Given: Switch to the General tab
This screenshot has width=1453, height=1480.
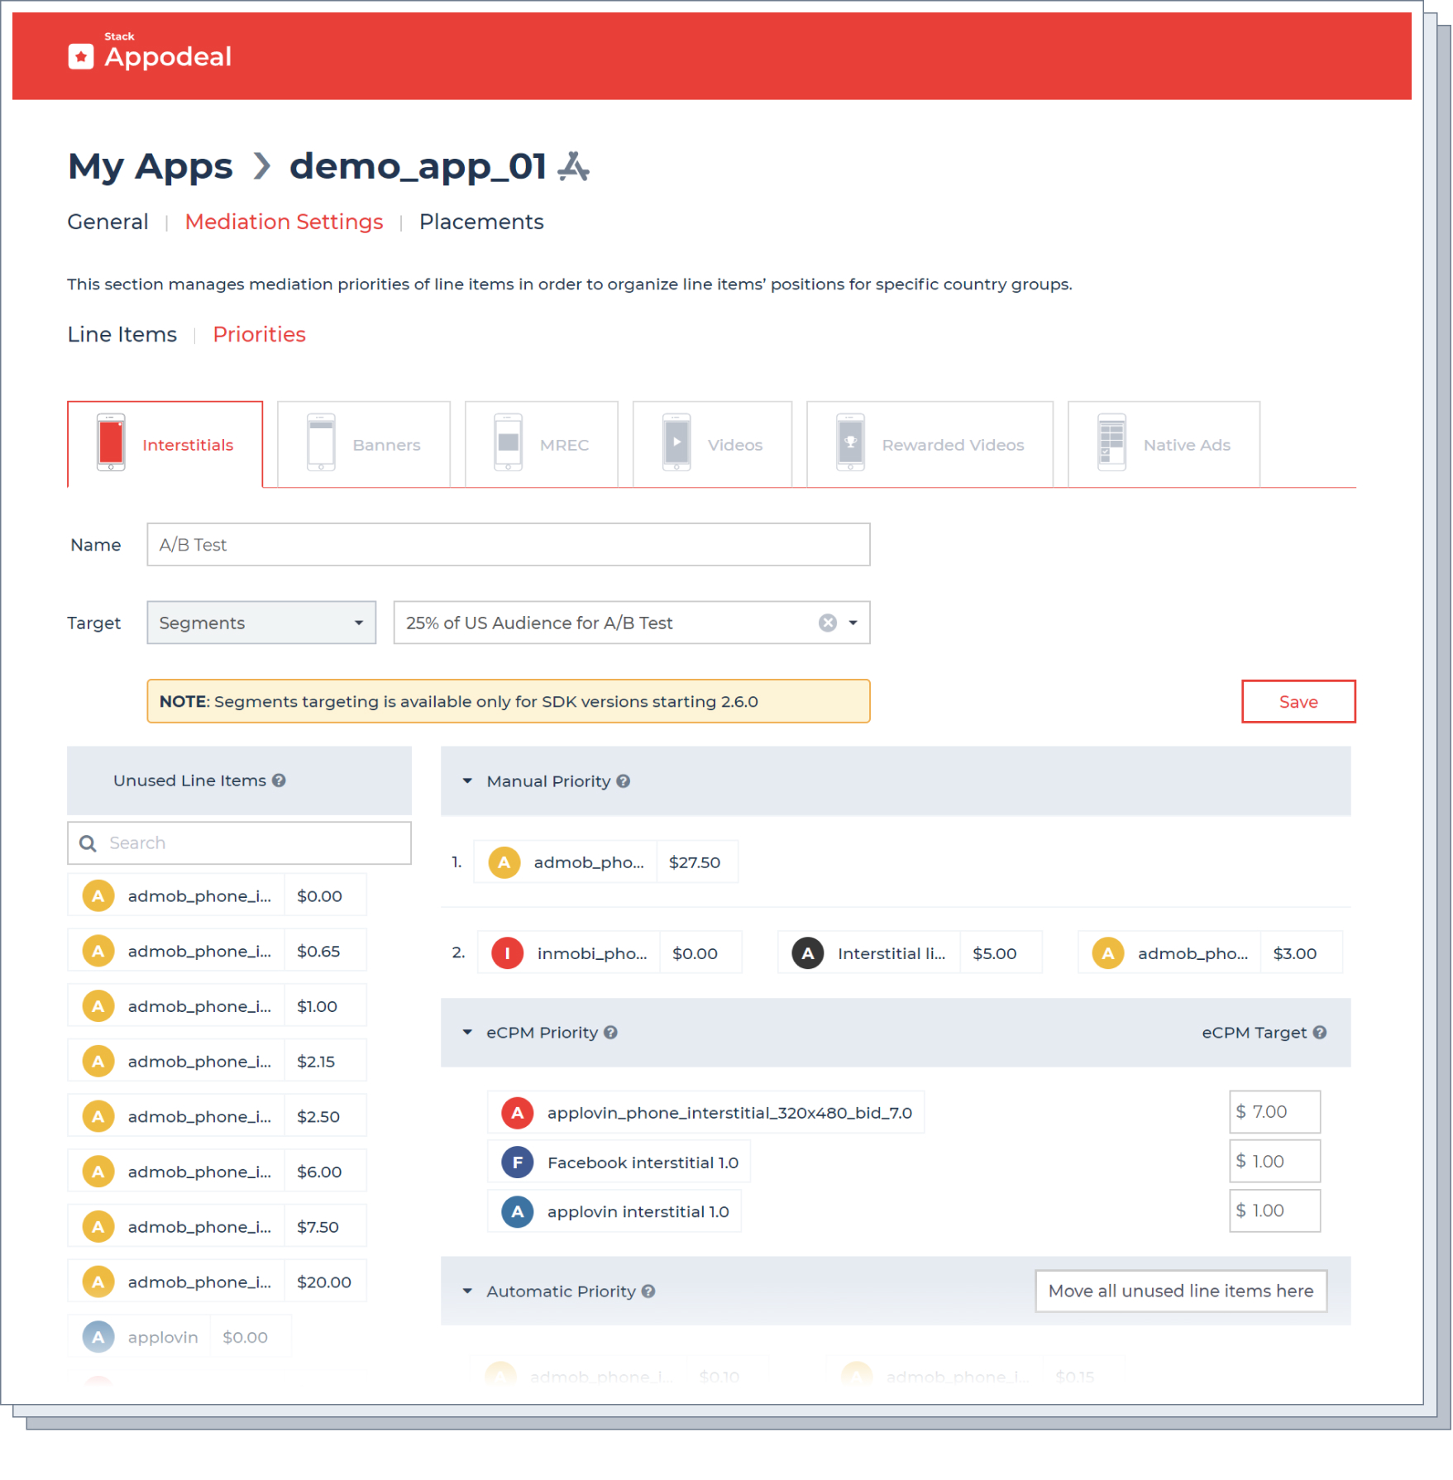Looking at the screenshot, I should (x=108, y=222).
